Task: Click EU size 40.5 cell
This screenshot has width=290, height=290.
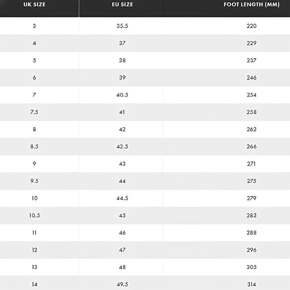Action: point(122,95)
